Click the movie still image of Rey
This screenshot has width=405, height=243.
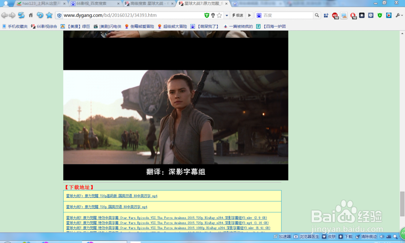click(x=176, y=117)
